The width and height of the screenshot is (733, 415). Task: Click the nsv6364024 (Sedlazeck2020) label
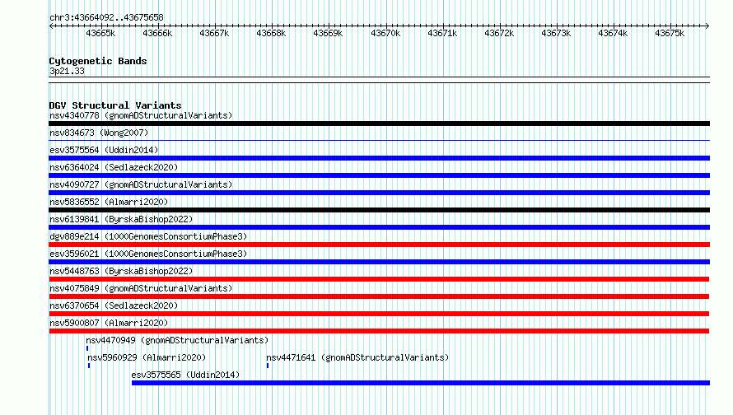[114, 167]
